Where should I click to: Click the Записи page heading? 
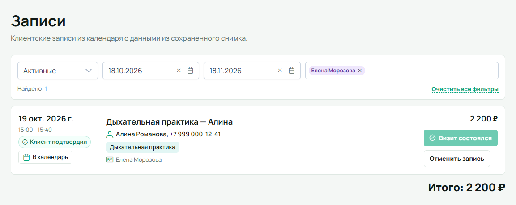click(38, 21)
